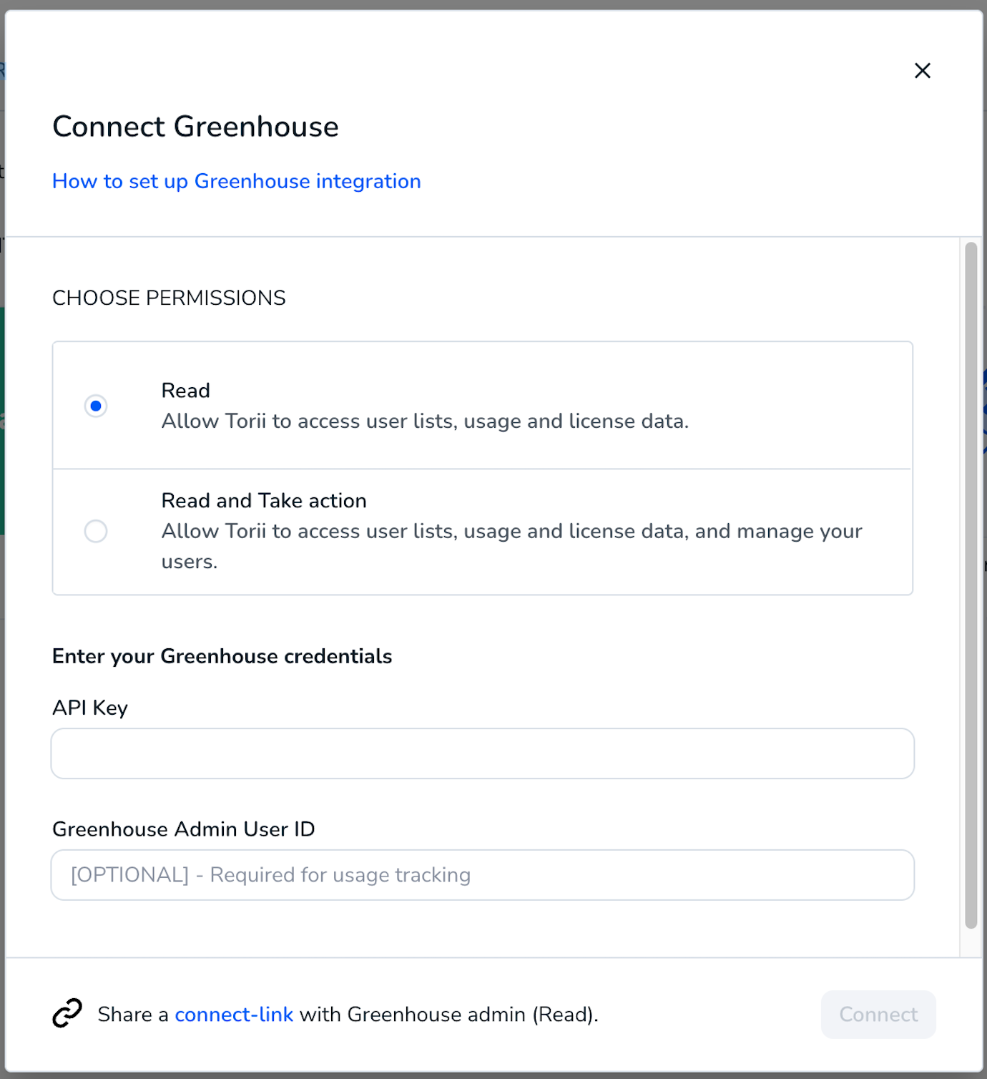Close the Connect Greenhouse dialog

pos(922,70)
